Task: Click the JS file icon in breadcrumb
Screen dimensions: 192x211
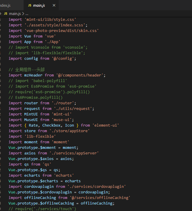Action: pos(6,13)
